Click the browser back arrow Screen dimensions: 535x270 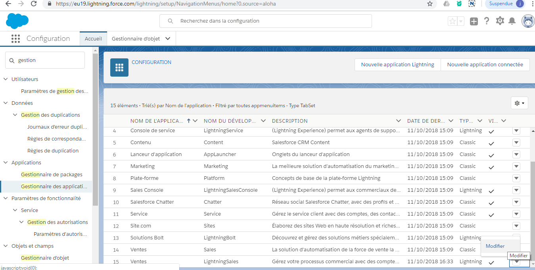9,4
